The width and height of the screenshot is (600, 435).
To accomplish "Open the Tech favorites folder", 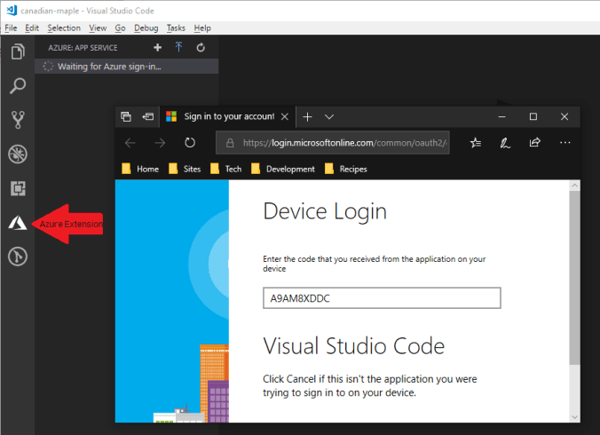I will pyautogui.click(x=225, y=169).
